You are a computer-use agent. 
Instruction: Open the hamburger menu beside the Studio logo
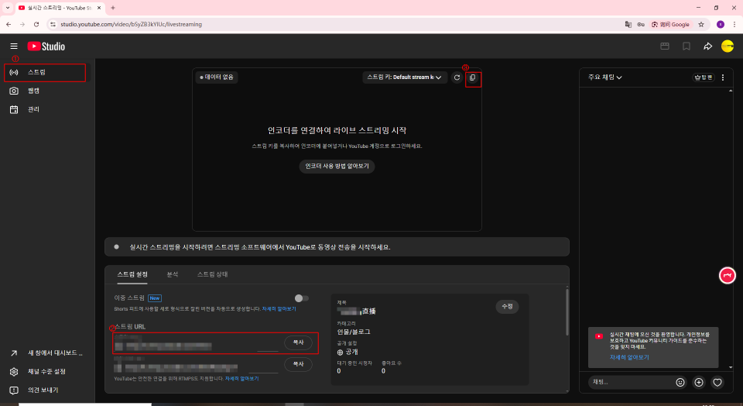pos(13,46)
